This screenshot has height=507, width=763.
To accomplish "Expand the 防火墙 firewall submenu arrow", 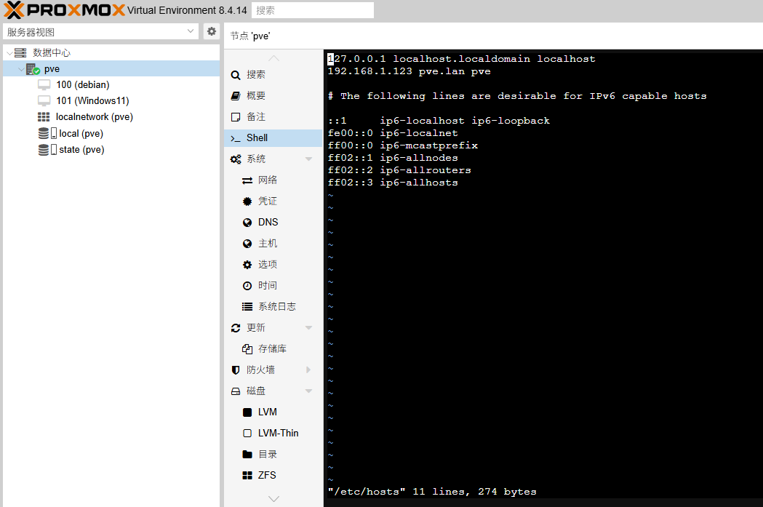I will pyautogui.click(x=308, y=370).
